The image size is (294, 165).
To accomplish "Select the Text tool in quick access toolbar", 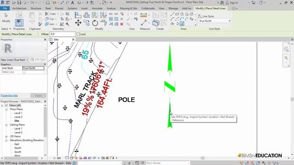I will [x=73, y=3].
